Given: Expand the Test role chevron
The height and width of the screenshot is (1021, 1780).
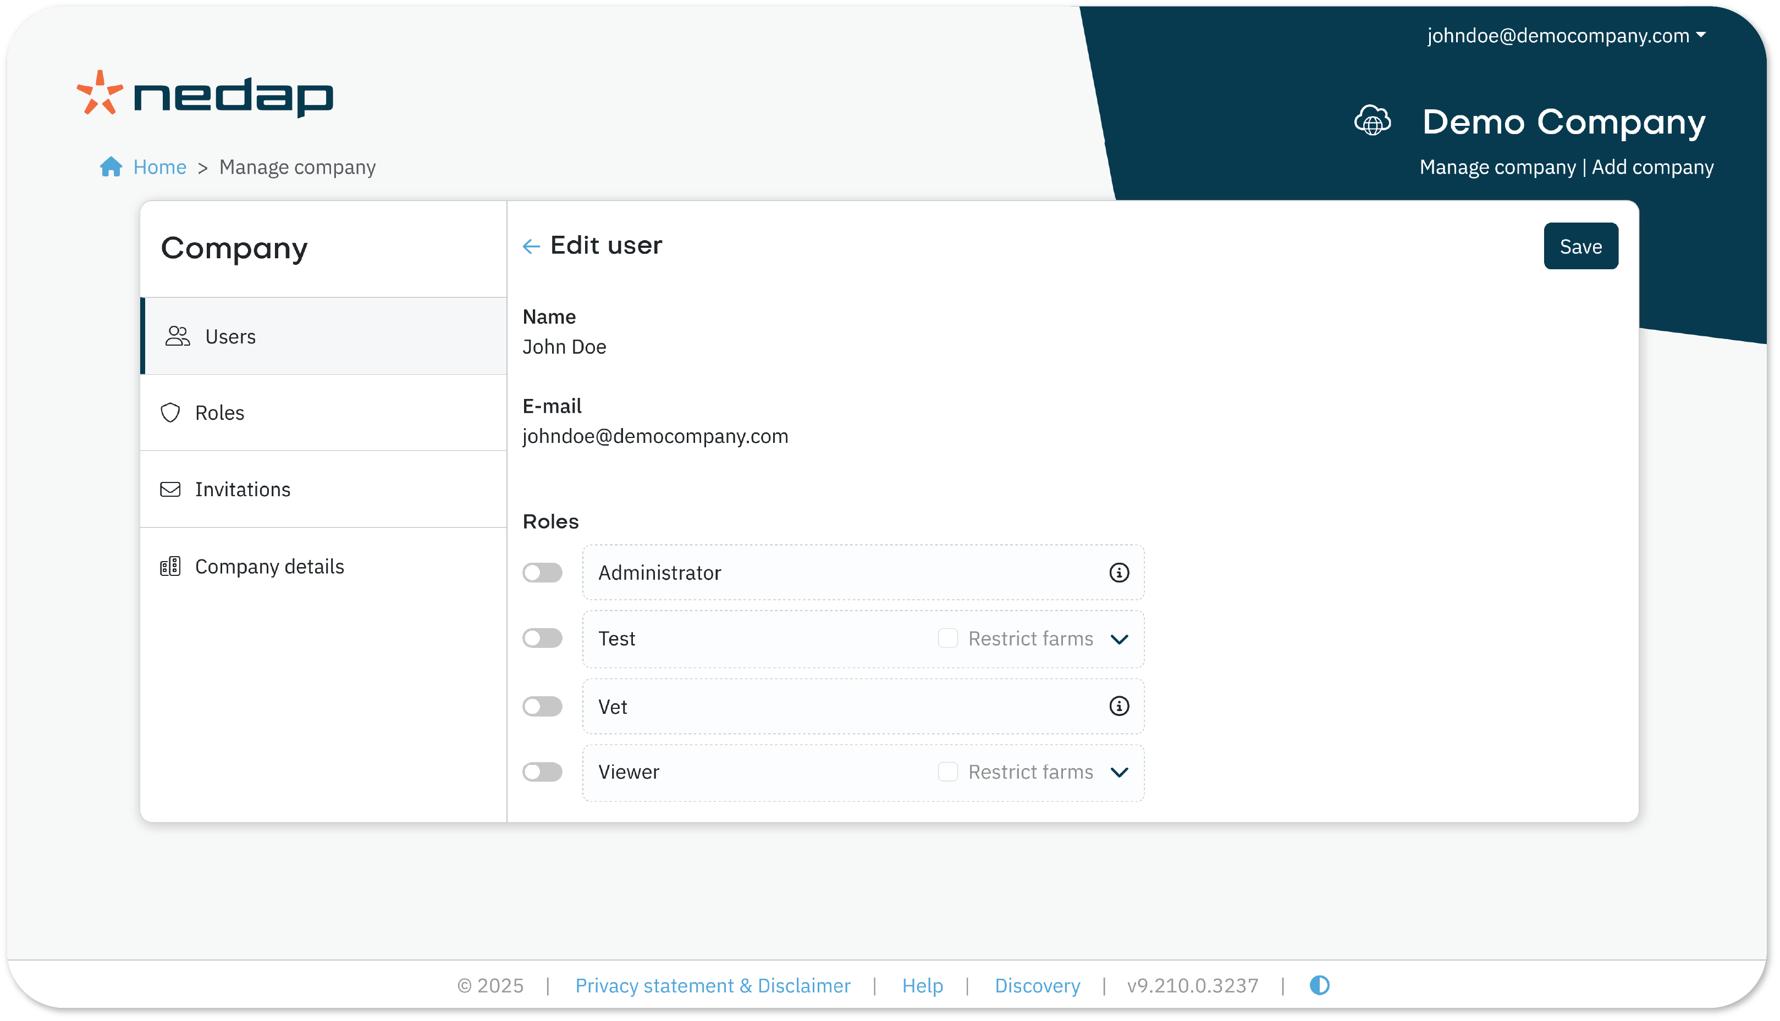Looking at the screenshot, I should (1120, 640).
